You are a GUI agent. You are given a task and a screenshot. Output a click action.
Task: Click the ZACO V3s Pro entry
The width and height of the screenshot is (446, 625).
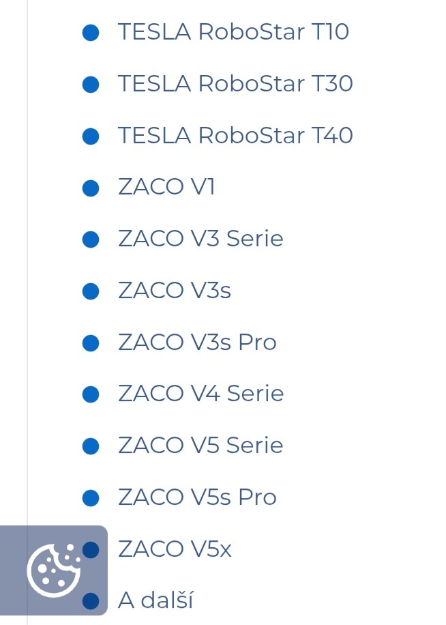pos(197,342)
